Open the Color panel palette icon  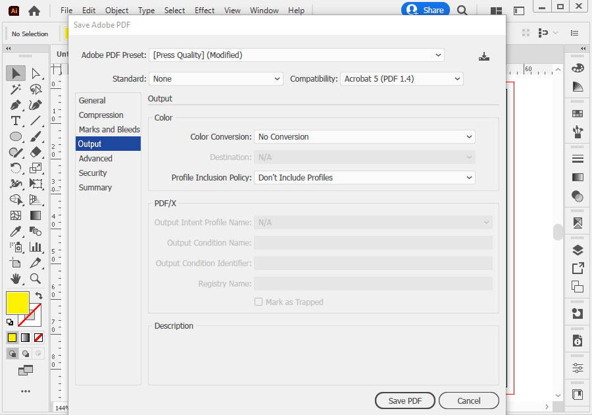(x=578, y=68)
